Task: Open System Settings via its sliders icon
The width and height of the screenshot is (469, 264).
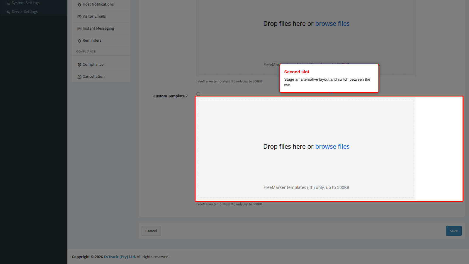Action: coord(9,3)
